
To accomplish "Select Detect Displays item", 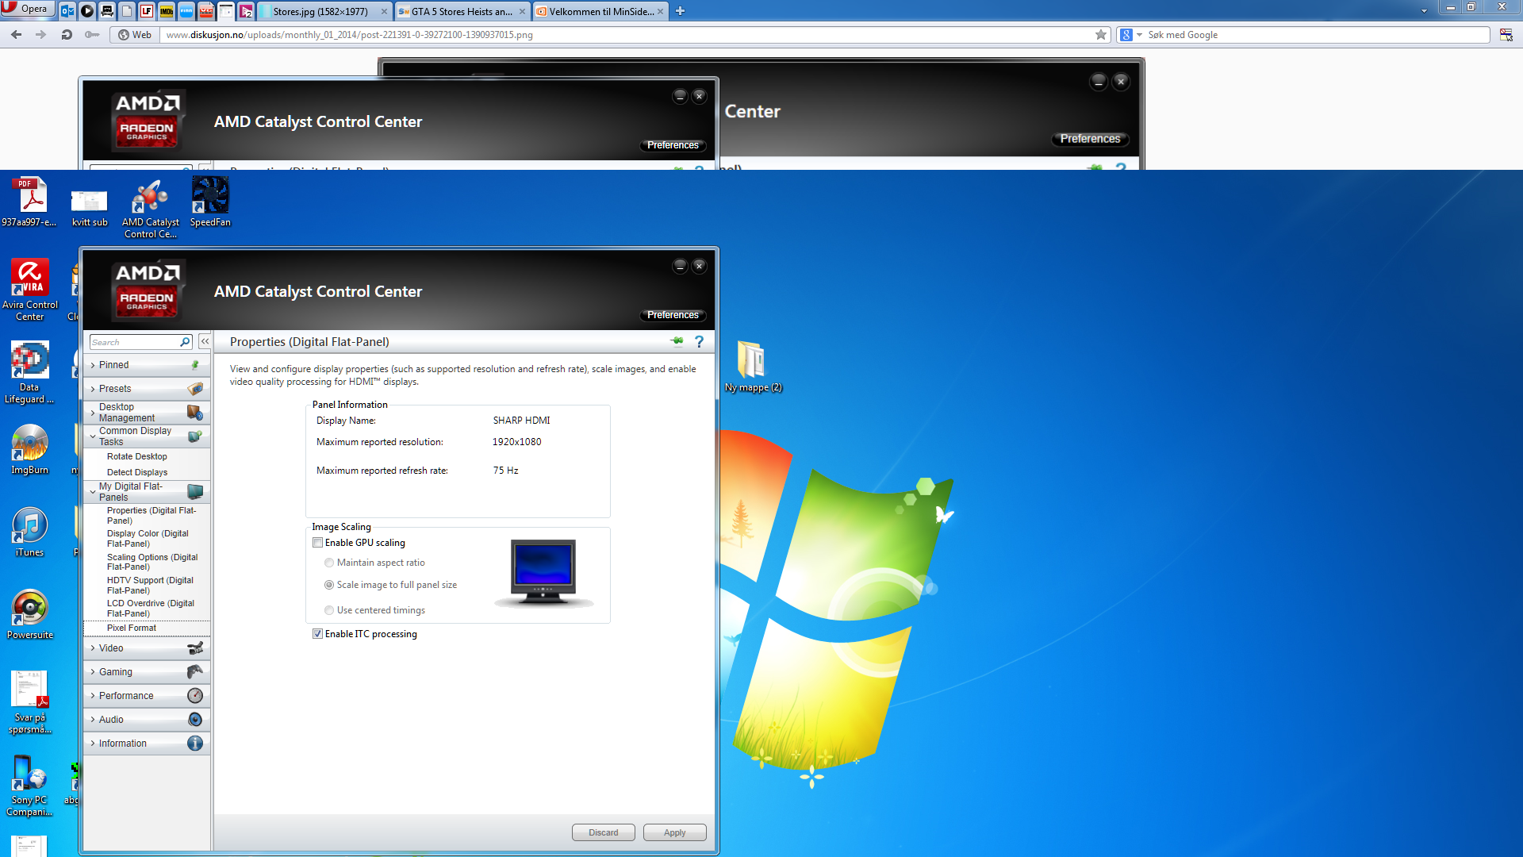I will 137,472.
